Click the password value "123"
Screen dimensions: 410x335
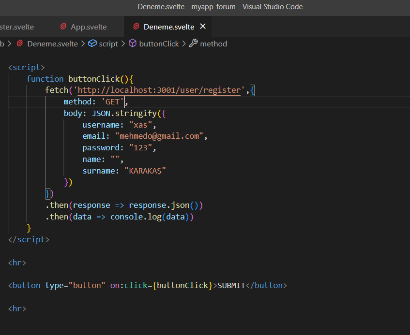(141, 148)
